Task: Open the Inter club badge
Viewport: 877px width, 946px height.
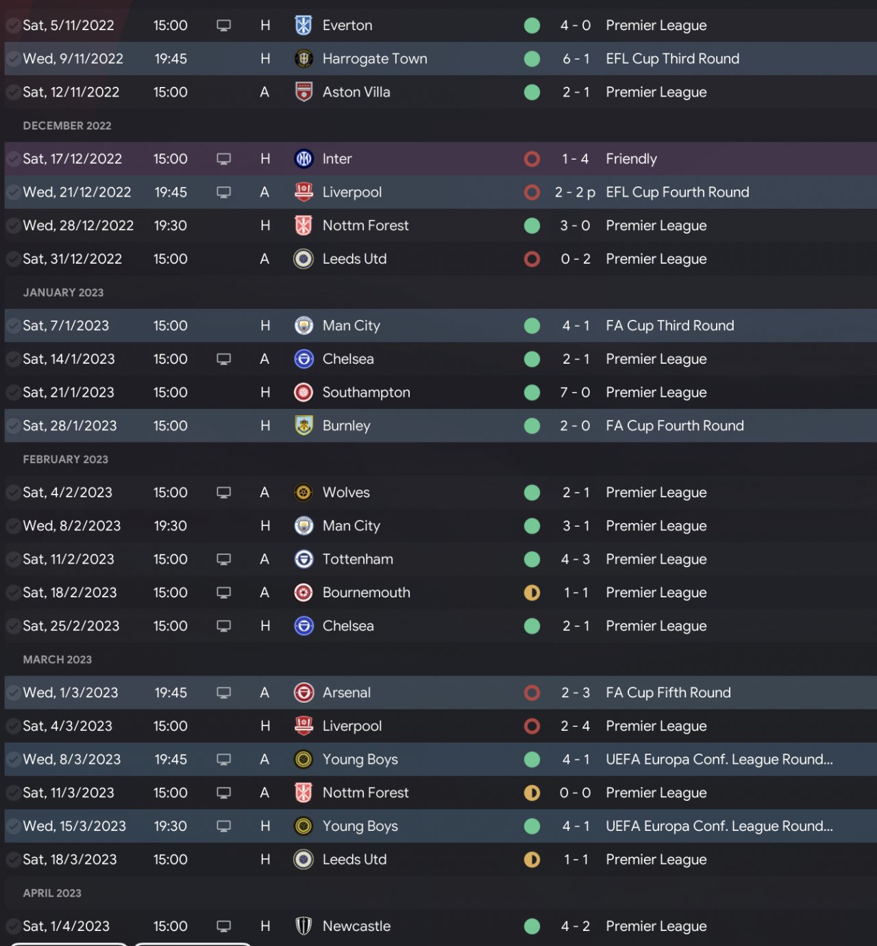Action: click(304, 159)
